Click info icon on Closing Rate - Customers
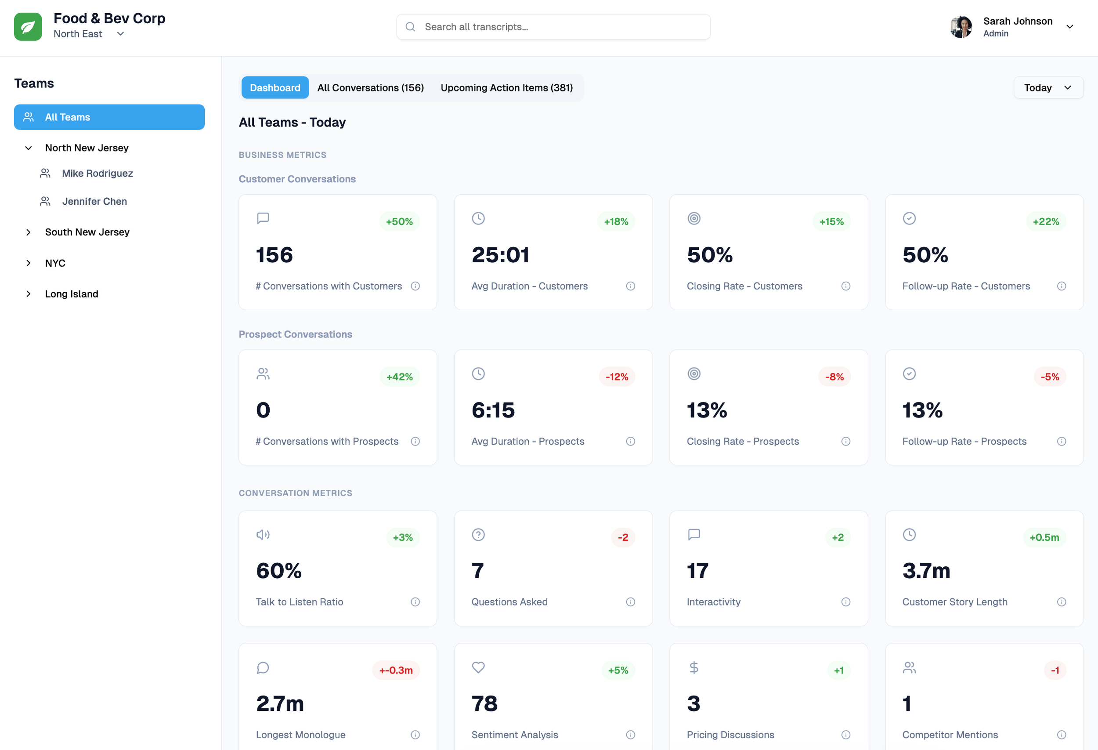The image size is (1098, 750). pos(846,286)
